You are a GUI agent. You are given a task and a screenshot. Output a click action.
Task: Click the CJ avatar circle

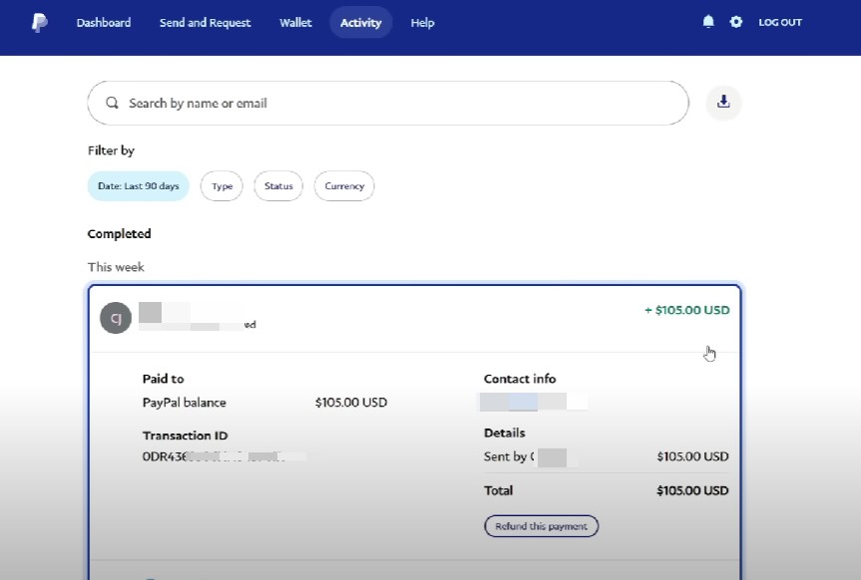click(116, 318)
